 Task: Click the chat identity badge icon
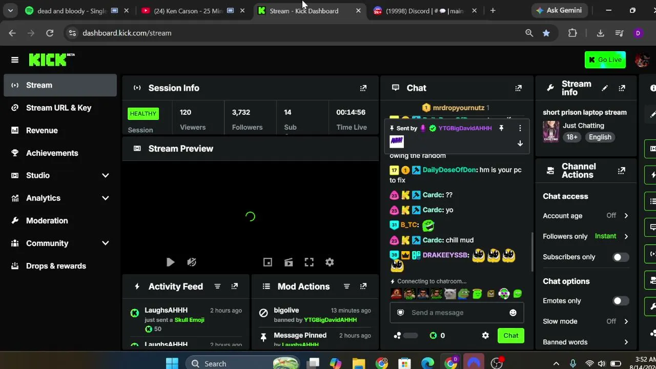(x=401, y=313)
